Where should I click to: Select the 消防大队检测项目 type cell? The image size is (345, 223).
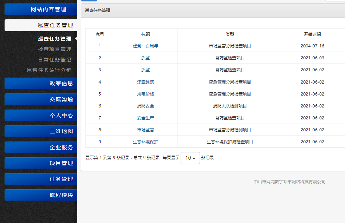230,106
